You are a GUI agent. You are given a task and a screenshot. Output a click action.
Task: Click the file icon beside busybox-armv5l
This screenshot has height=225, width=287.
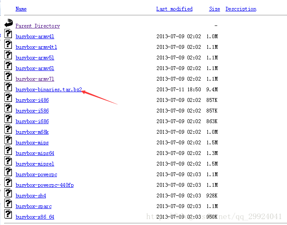tap(8, 55)
